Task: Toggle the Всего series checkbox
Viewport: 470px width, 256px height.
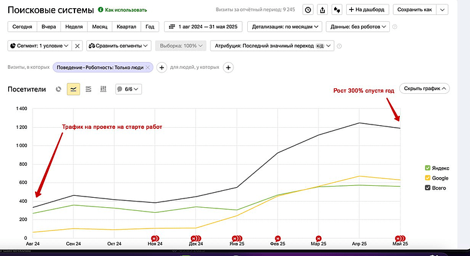Action: coord(427,188)
